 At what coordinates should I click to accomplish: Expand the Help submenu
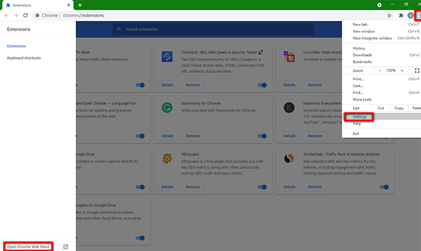coord(357,123)
